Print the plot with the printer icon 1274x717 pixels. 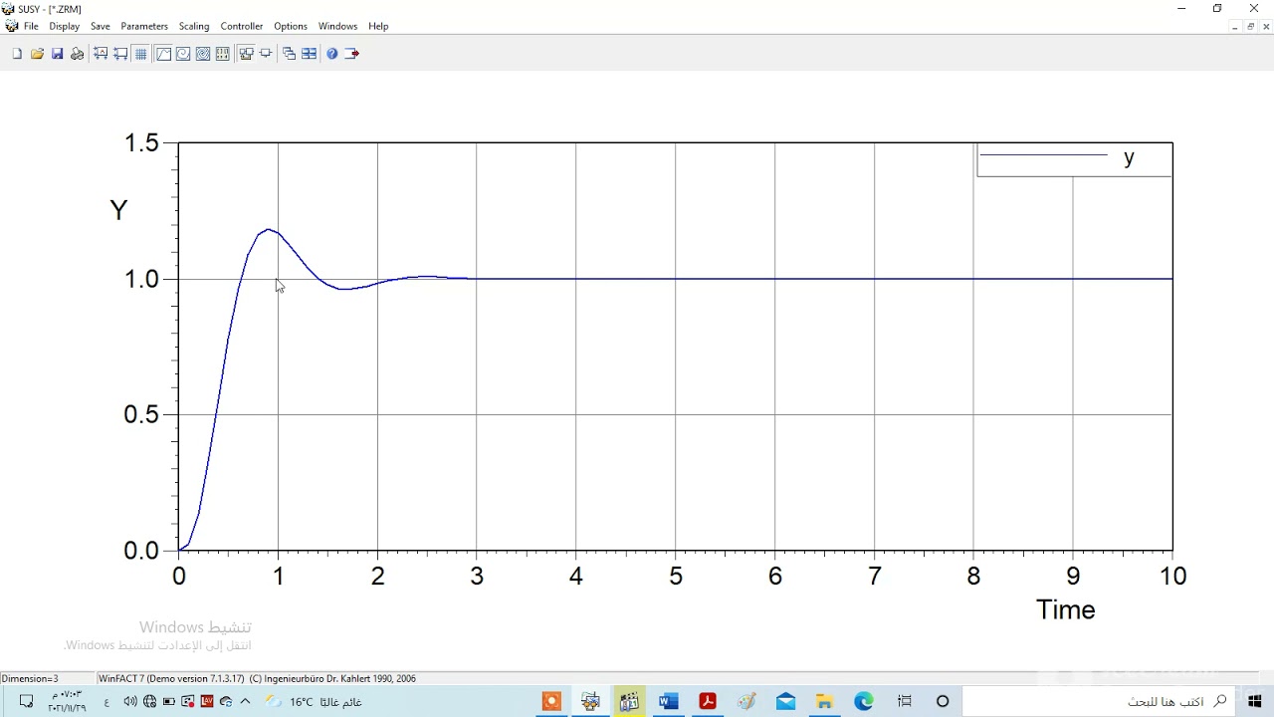coord(77,54)
